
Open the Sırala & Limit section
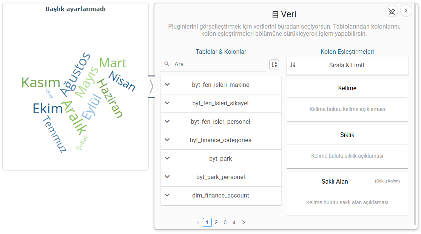pos(347,65)
